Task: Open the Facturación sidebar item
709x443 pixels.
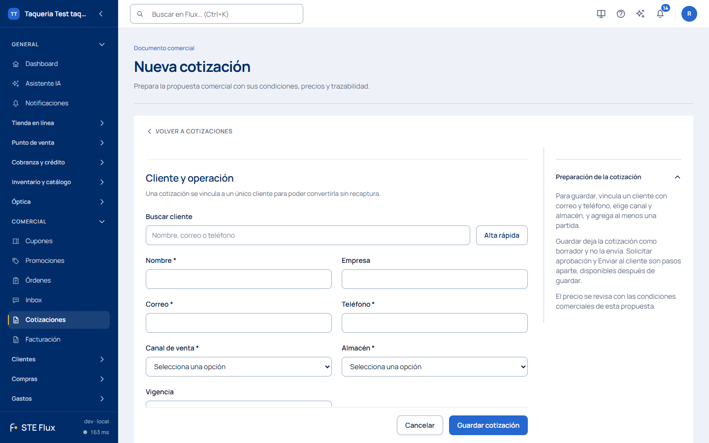Action: click(x=59, y=340)
